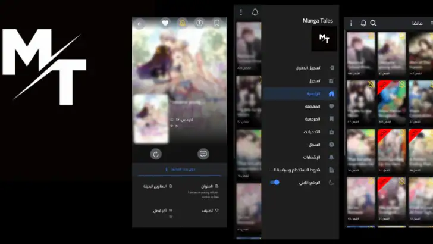
Task: Open the circled exclamation info icon
Action: click(199, 23)
